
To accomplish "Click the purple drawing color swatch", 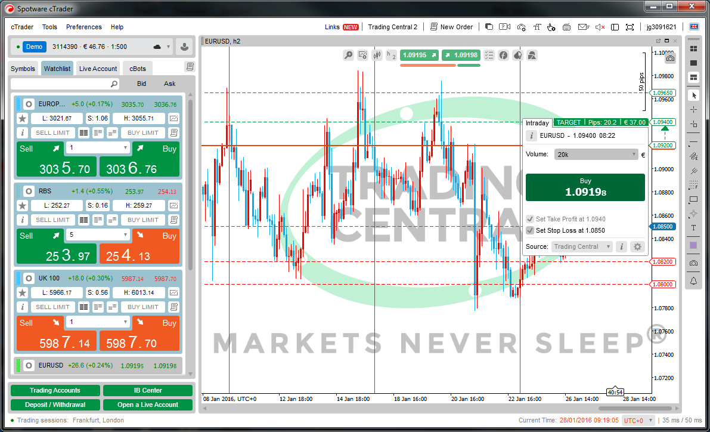I will pyautogui.click(x=693, y=245).
